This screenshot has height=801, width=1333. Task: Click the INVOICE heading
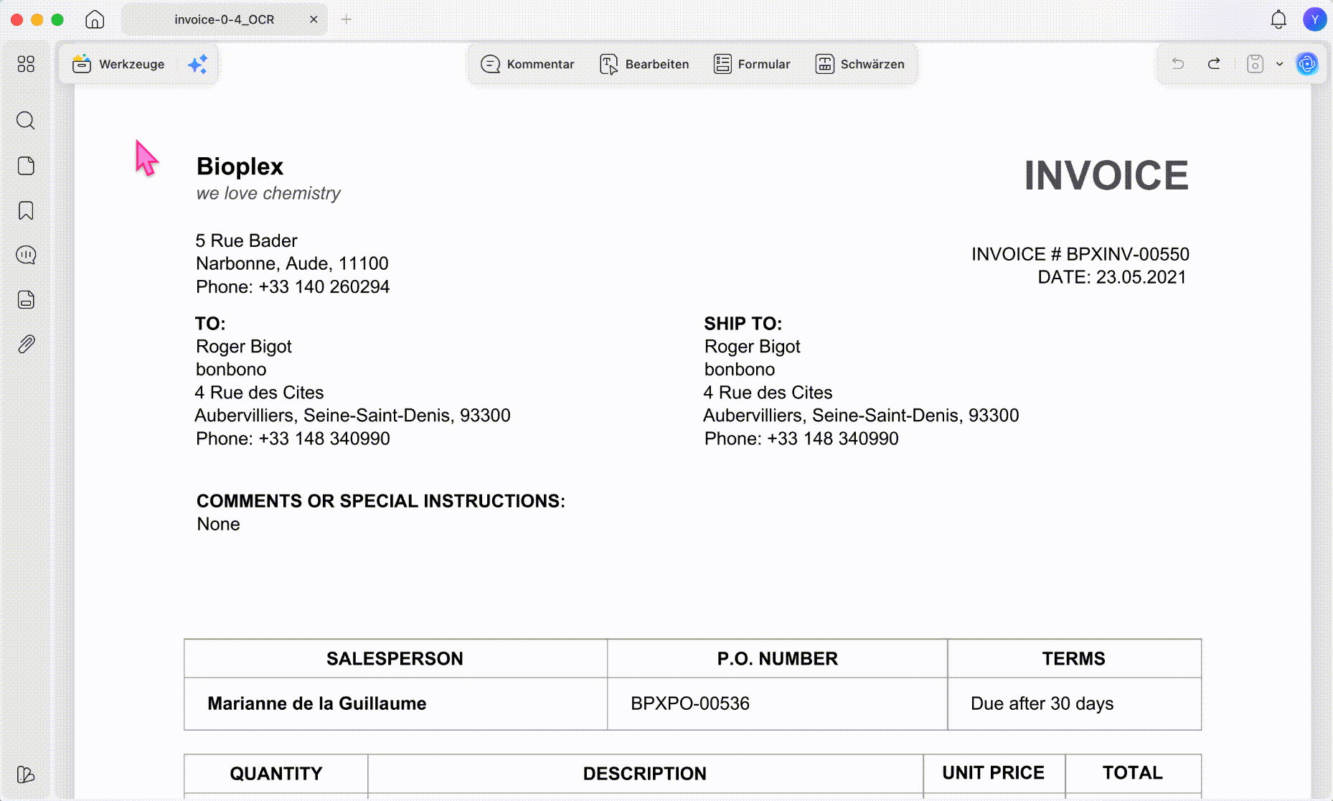coord(1106,175)
